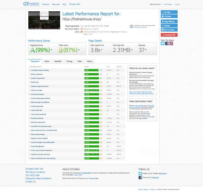203x192 pixels.
Task: Open User Settings link
Action: pos(168,4)
